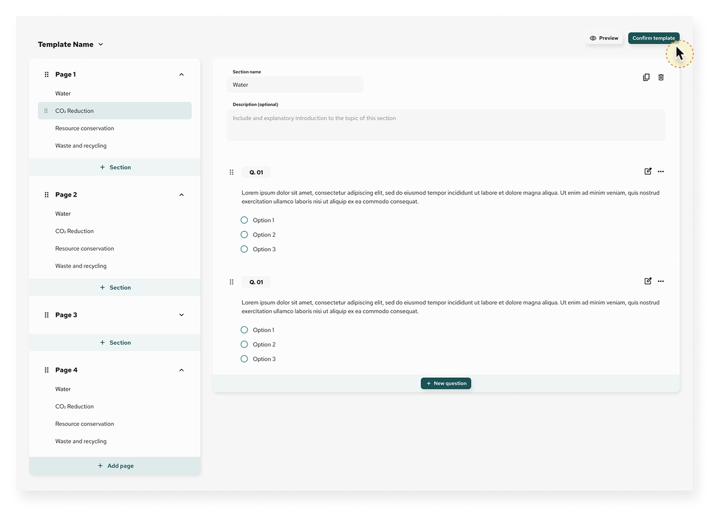Click the drag handle of highlighted CO₂ Reduction
This screenshot has width=710, height=511.
point(46,111)
